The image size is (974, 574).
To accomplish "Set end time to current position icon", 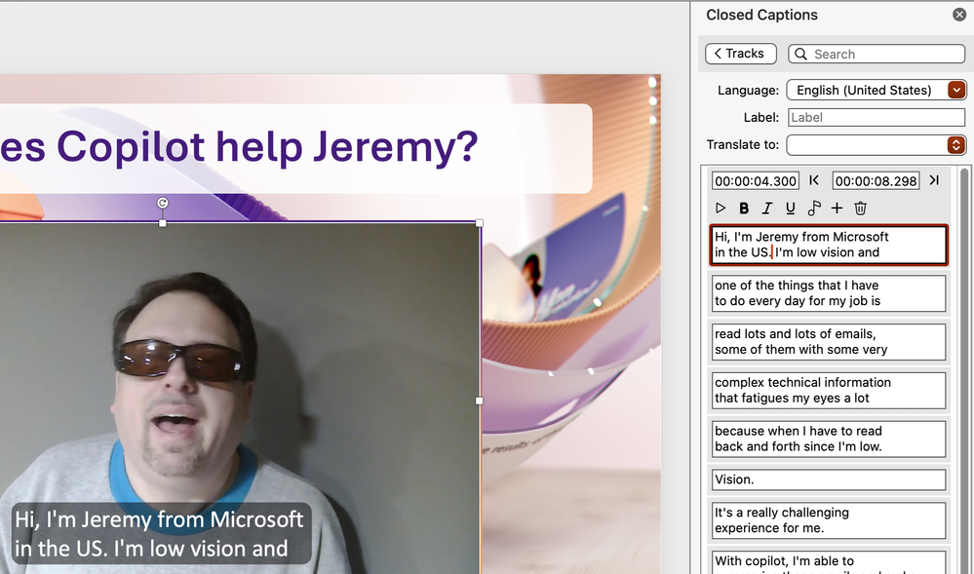I will coord(934,180).
